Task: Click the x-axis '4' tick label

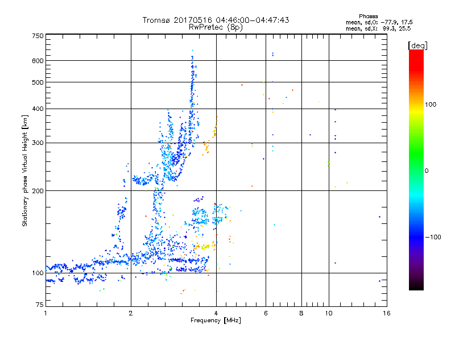Action: (x=216, y=313)
